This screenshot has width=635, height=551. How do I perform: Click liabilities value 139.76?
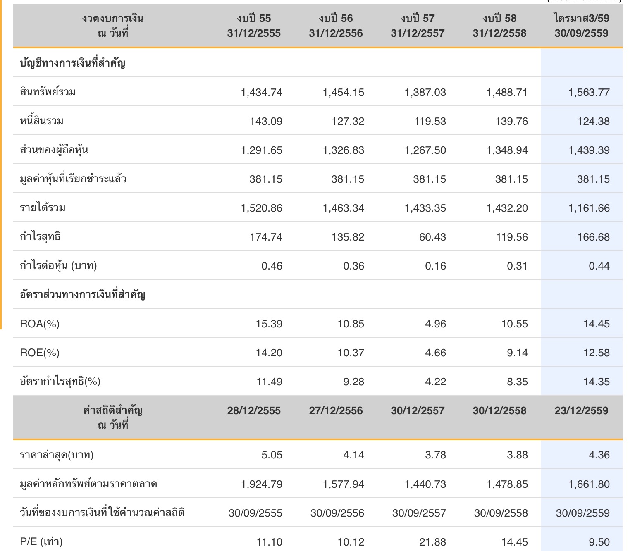512,121
